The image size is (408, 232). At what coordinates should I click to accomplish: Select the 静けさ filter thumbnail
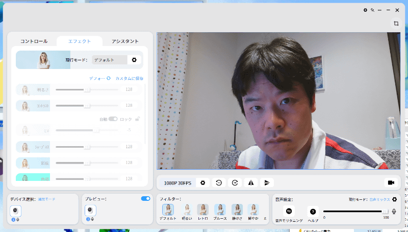click(237, 210)
